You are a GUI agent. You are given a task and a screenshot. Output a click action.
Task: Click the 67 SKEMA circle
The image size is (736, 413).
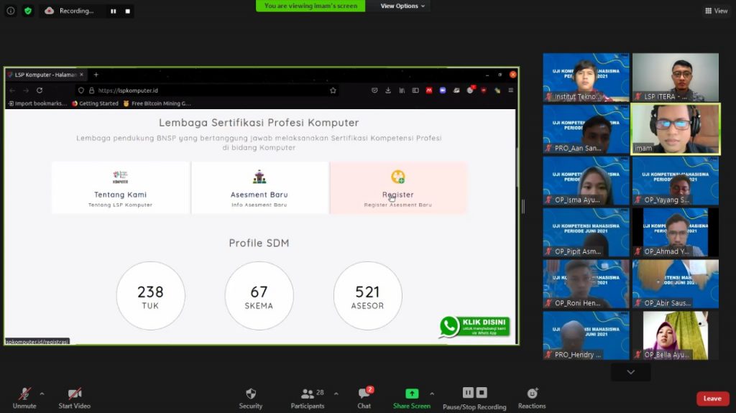[259, 296]
